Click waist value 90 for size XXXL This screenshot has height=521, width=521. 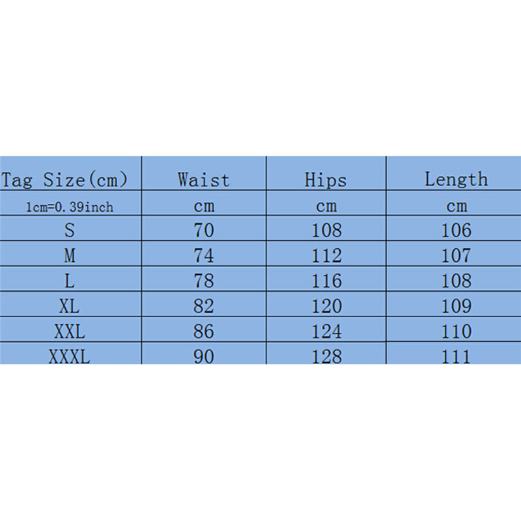pos(204,356)
